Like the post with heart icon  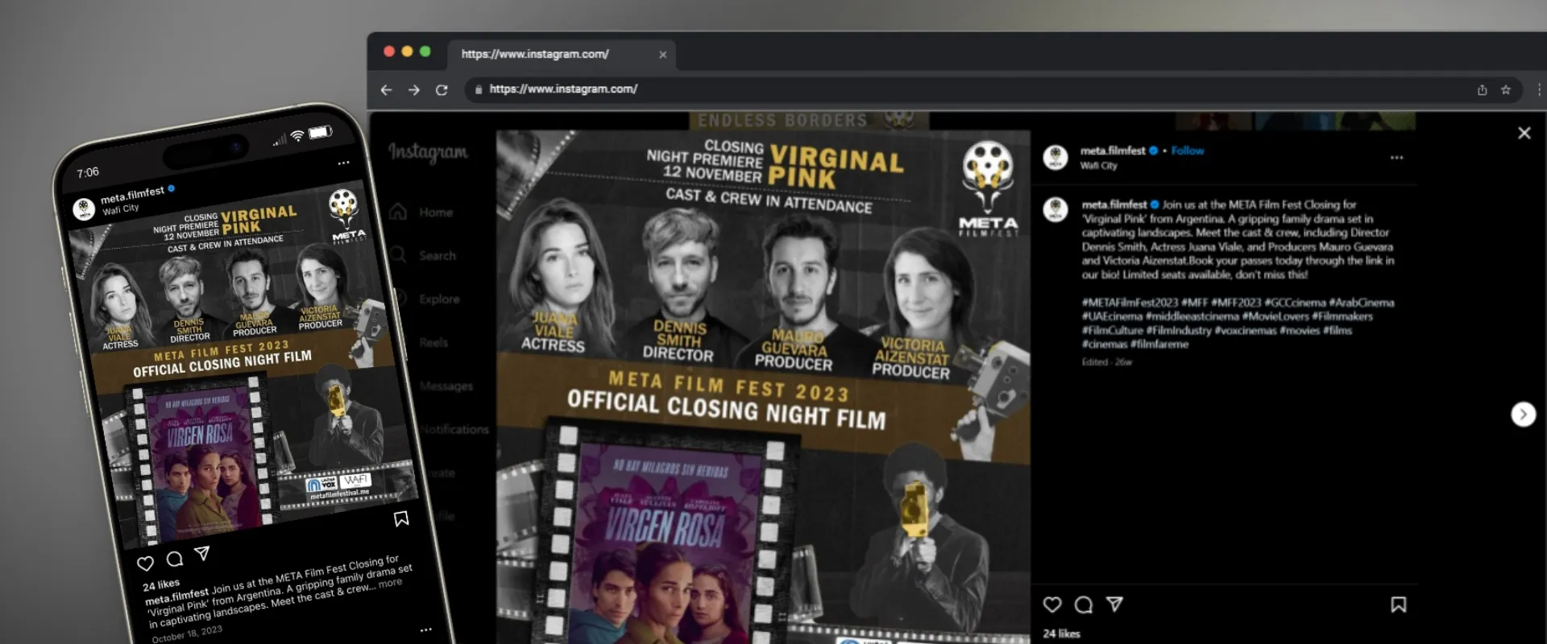[x=1052, y=605]
